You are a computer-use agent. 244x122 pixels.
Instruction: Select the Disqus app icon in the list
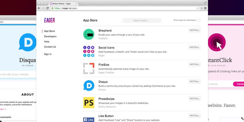(88, 85)
